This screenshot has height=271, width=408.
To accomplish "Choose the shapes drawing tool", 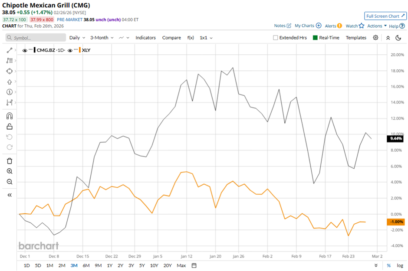I will pos(10,71).
